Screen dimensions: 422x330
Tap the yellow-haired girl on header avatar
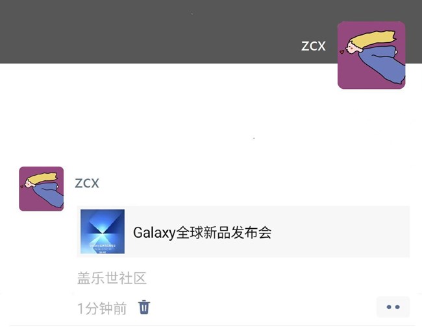pos(371,40)
